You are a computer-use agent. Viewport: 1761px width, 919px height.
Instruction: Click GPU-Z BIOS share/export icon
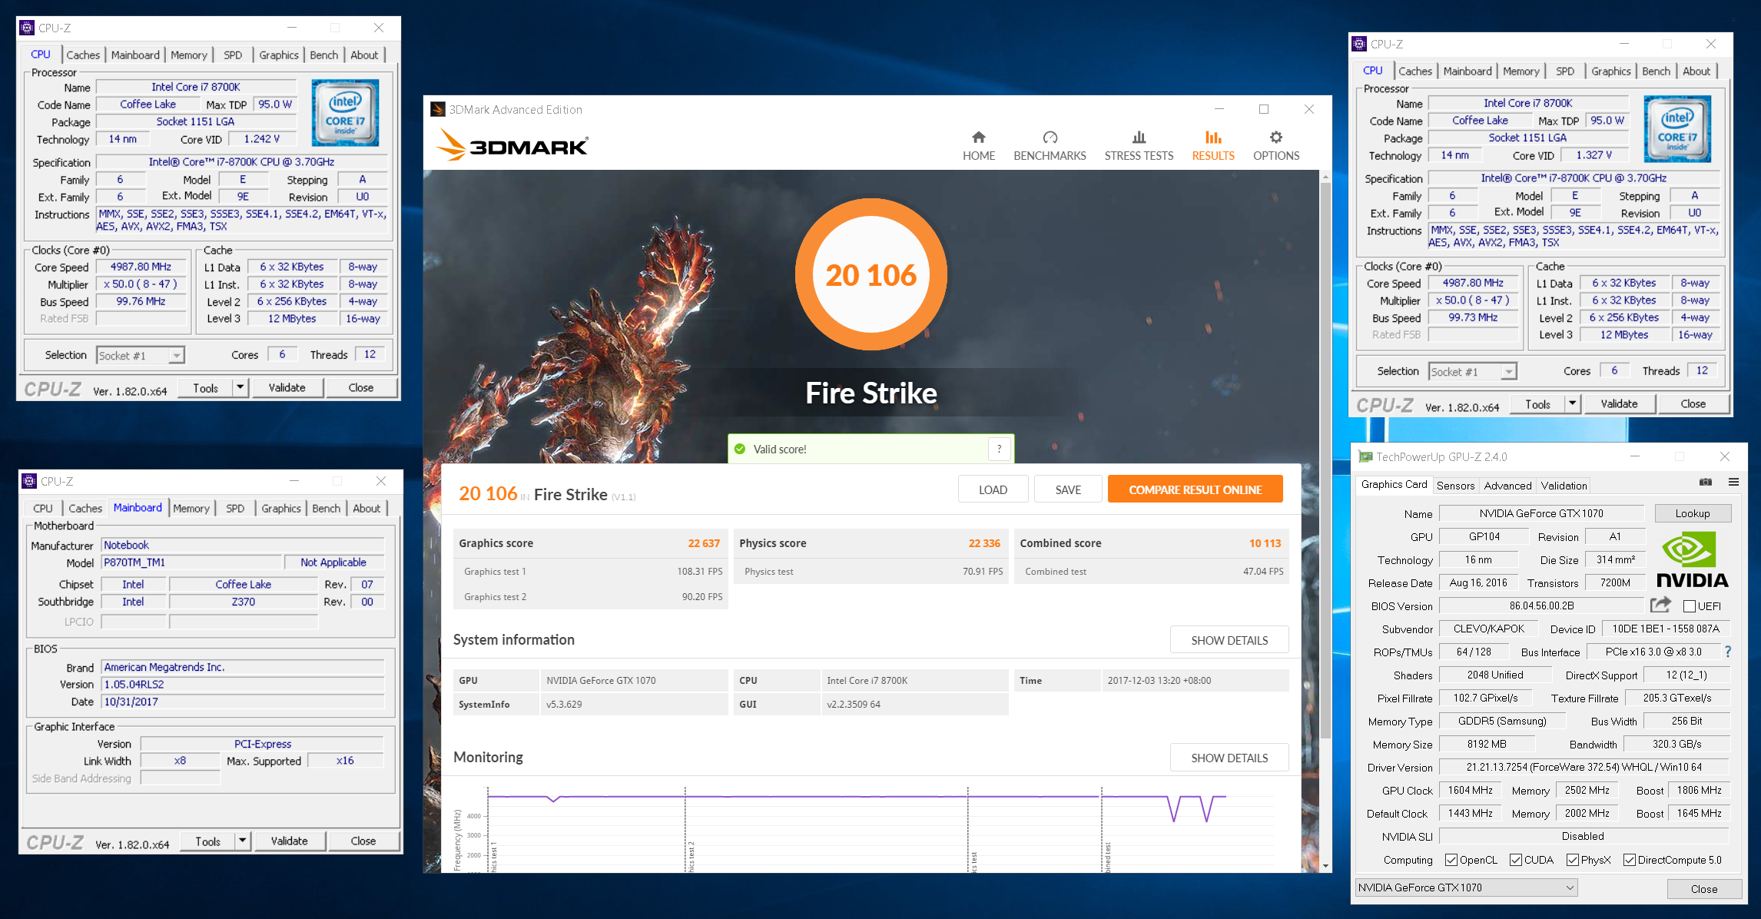tap(1660, 605)
